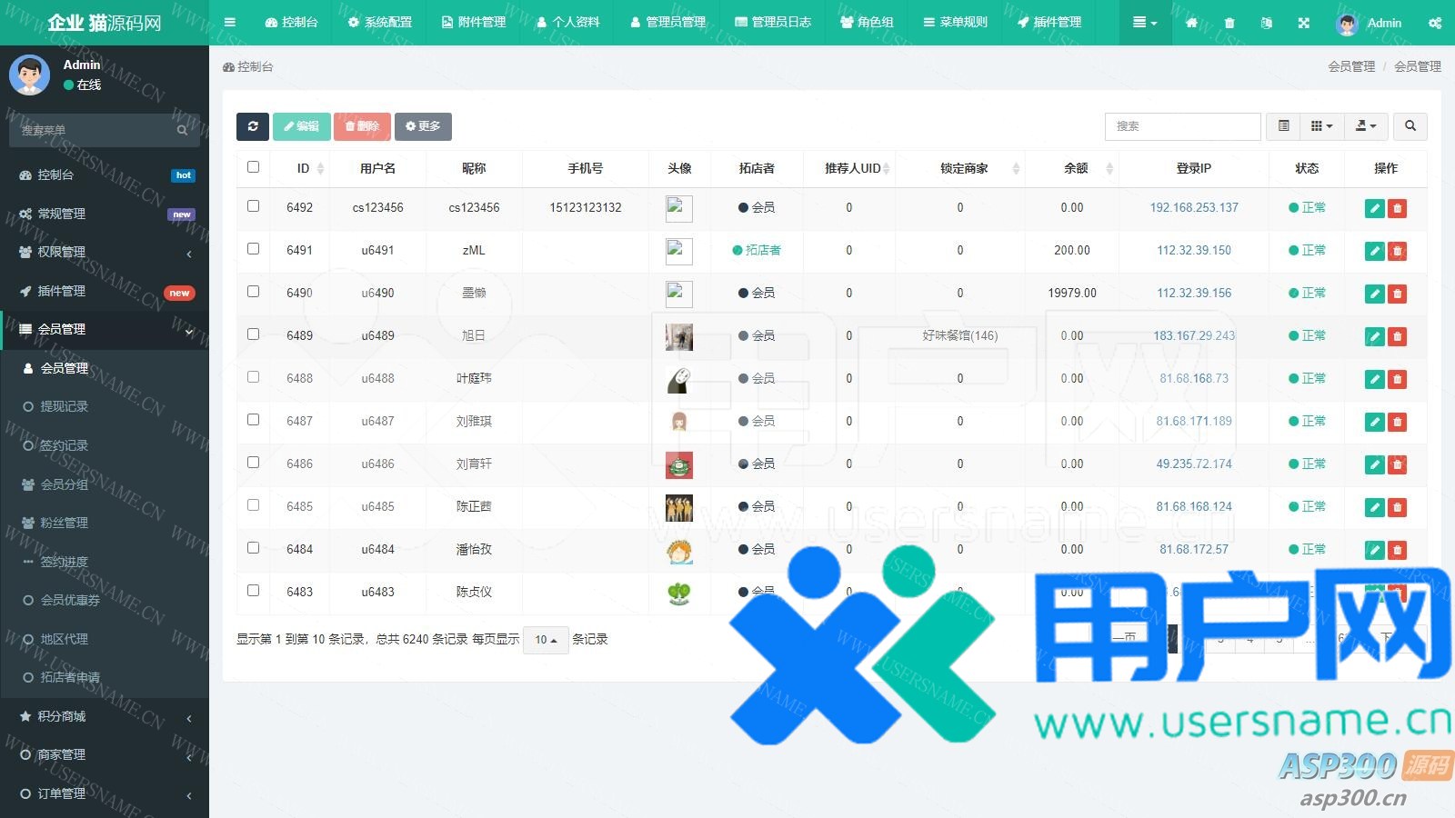Click the refresh icon button above table
1455x818 pixels.
tap(252, 126)
